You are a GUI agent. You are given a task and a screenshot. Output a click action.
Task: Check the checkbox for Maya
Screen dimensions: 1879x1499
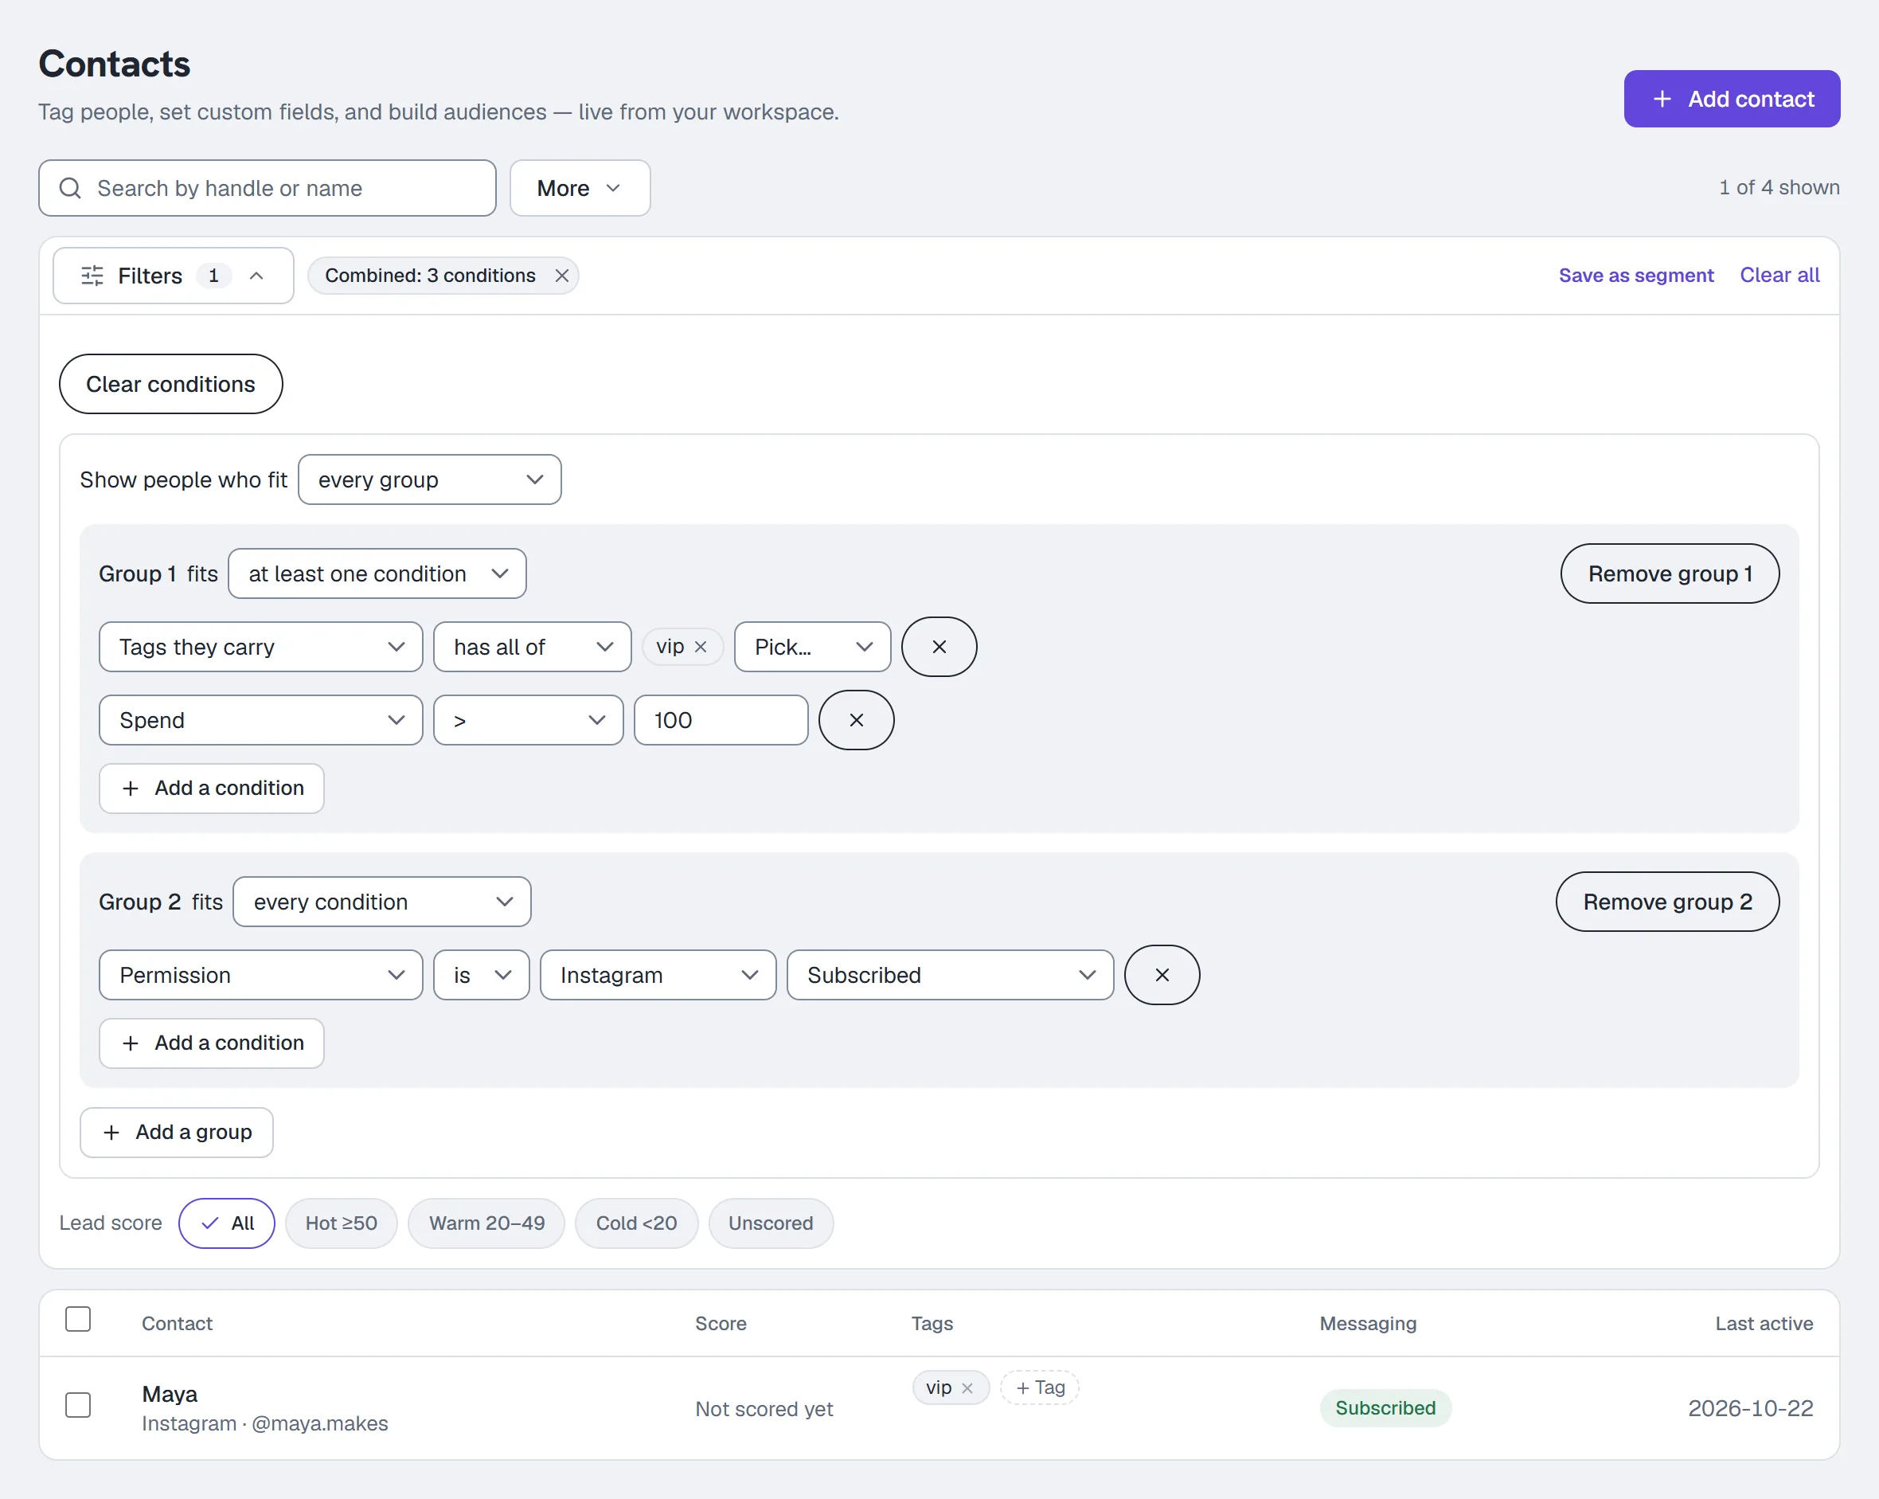click(79, 1405)
